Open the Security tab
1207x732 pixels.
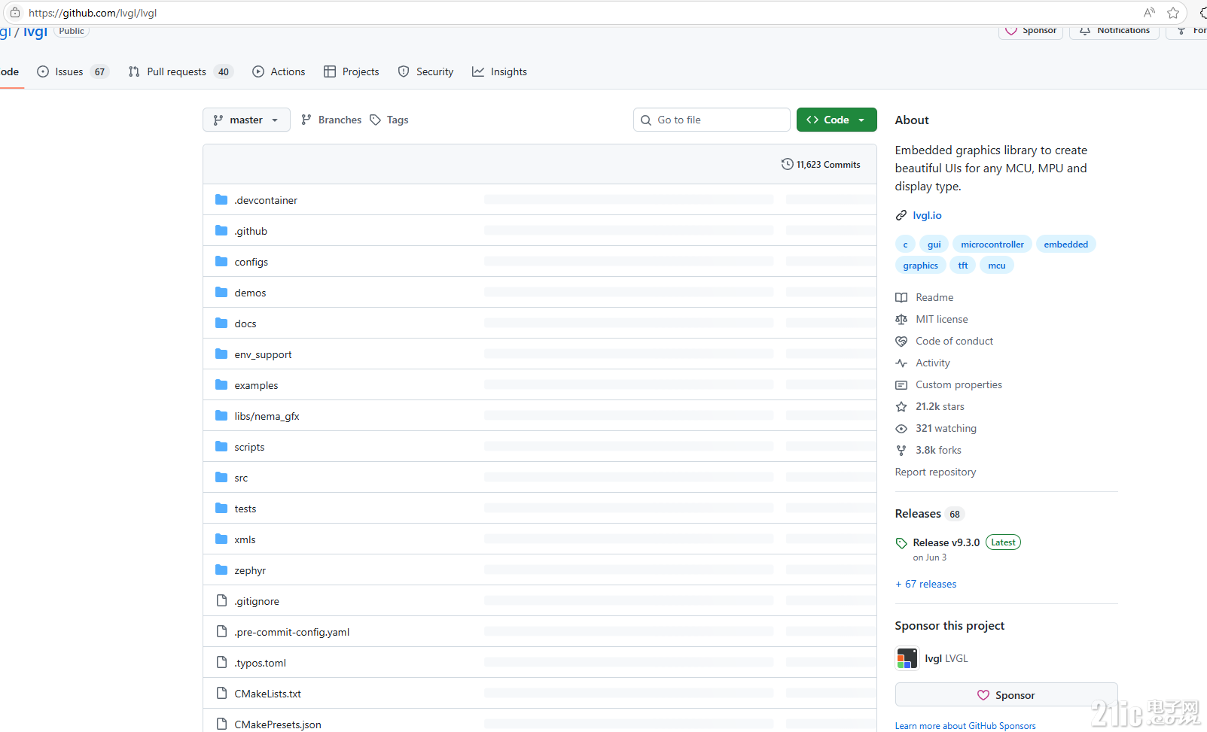[x=425, y=71]
